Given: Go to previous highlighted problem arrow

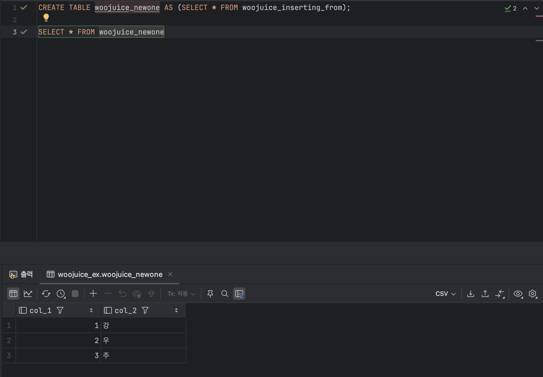Looking at the screenshot, I should [x=525, y=9].
